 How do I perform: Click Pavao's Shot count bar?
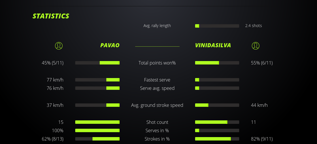pos(97,122)
